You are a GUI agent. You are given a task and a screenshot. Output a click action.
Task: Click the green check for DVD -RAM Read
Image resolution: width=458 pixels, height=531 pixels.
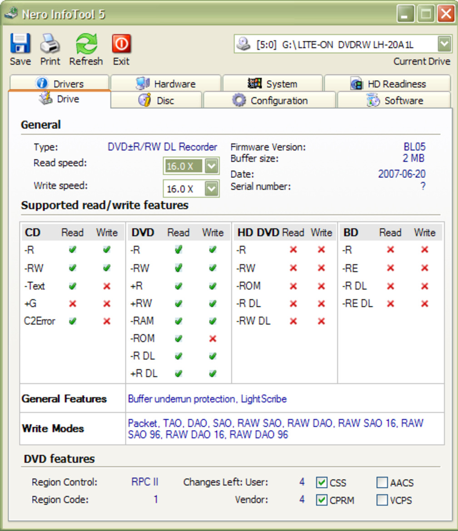(x=178, y=321)
